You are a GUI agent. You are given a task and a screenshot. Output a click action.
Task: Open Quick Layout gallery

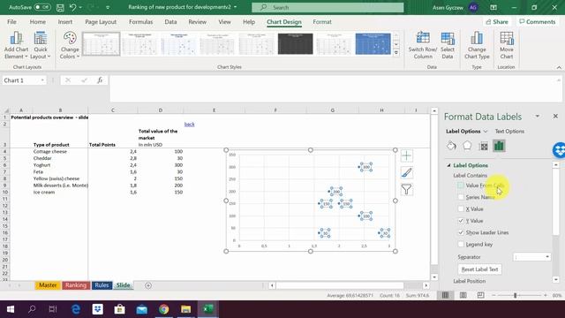pyautogui.click(x=41, y=45)
